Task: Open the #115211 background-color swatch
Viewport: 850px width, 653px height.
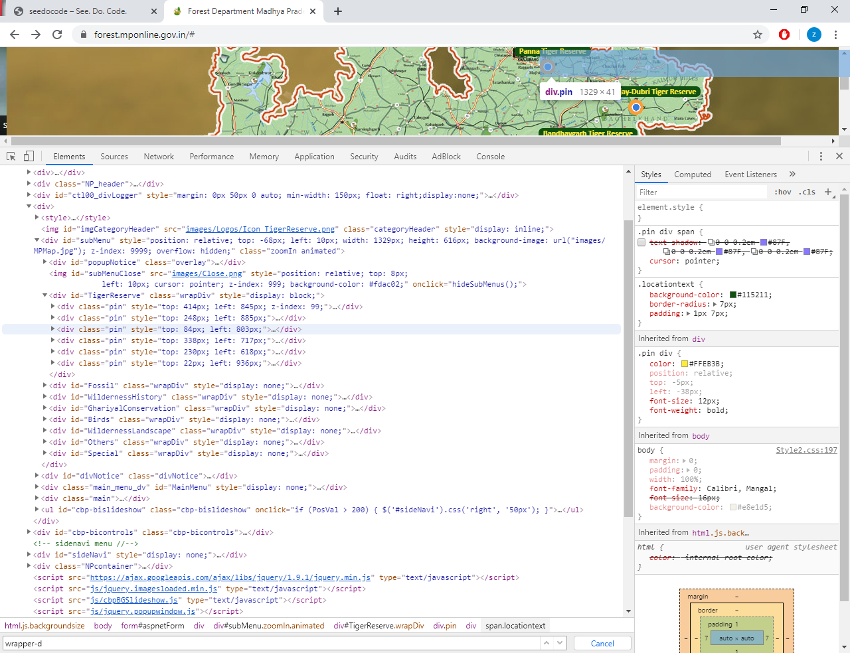Action: [x=733, y=295]
